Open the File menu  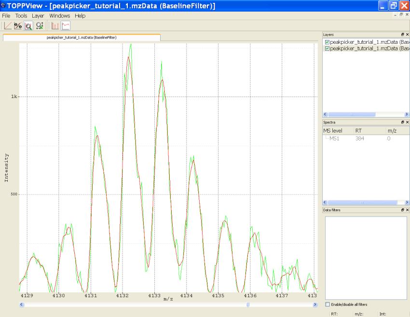click(6, 15)
